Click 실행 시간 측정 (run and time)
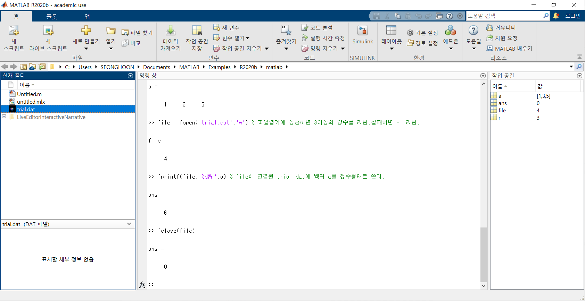 [323, 38]
